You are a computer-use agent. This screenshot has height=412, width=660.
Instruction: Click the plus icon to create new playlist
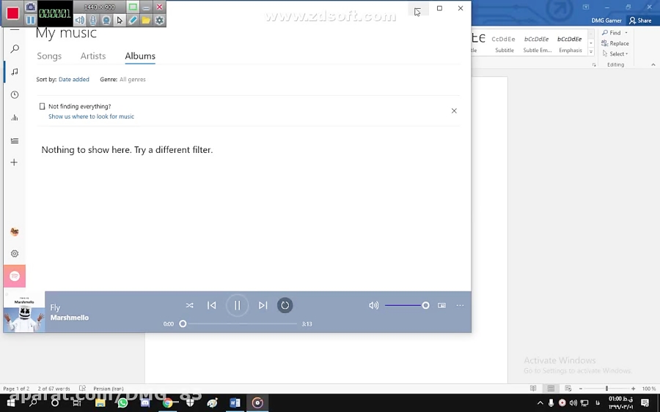15,162
